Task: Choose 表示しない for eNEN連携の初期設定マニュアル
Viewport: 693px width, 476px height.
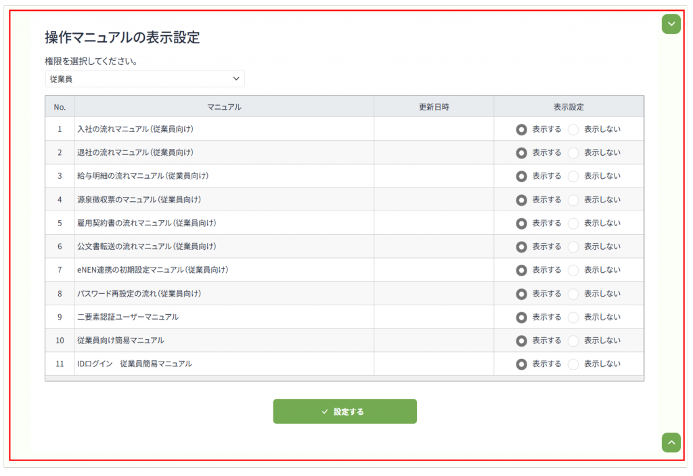Action: tap(574, 270)
